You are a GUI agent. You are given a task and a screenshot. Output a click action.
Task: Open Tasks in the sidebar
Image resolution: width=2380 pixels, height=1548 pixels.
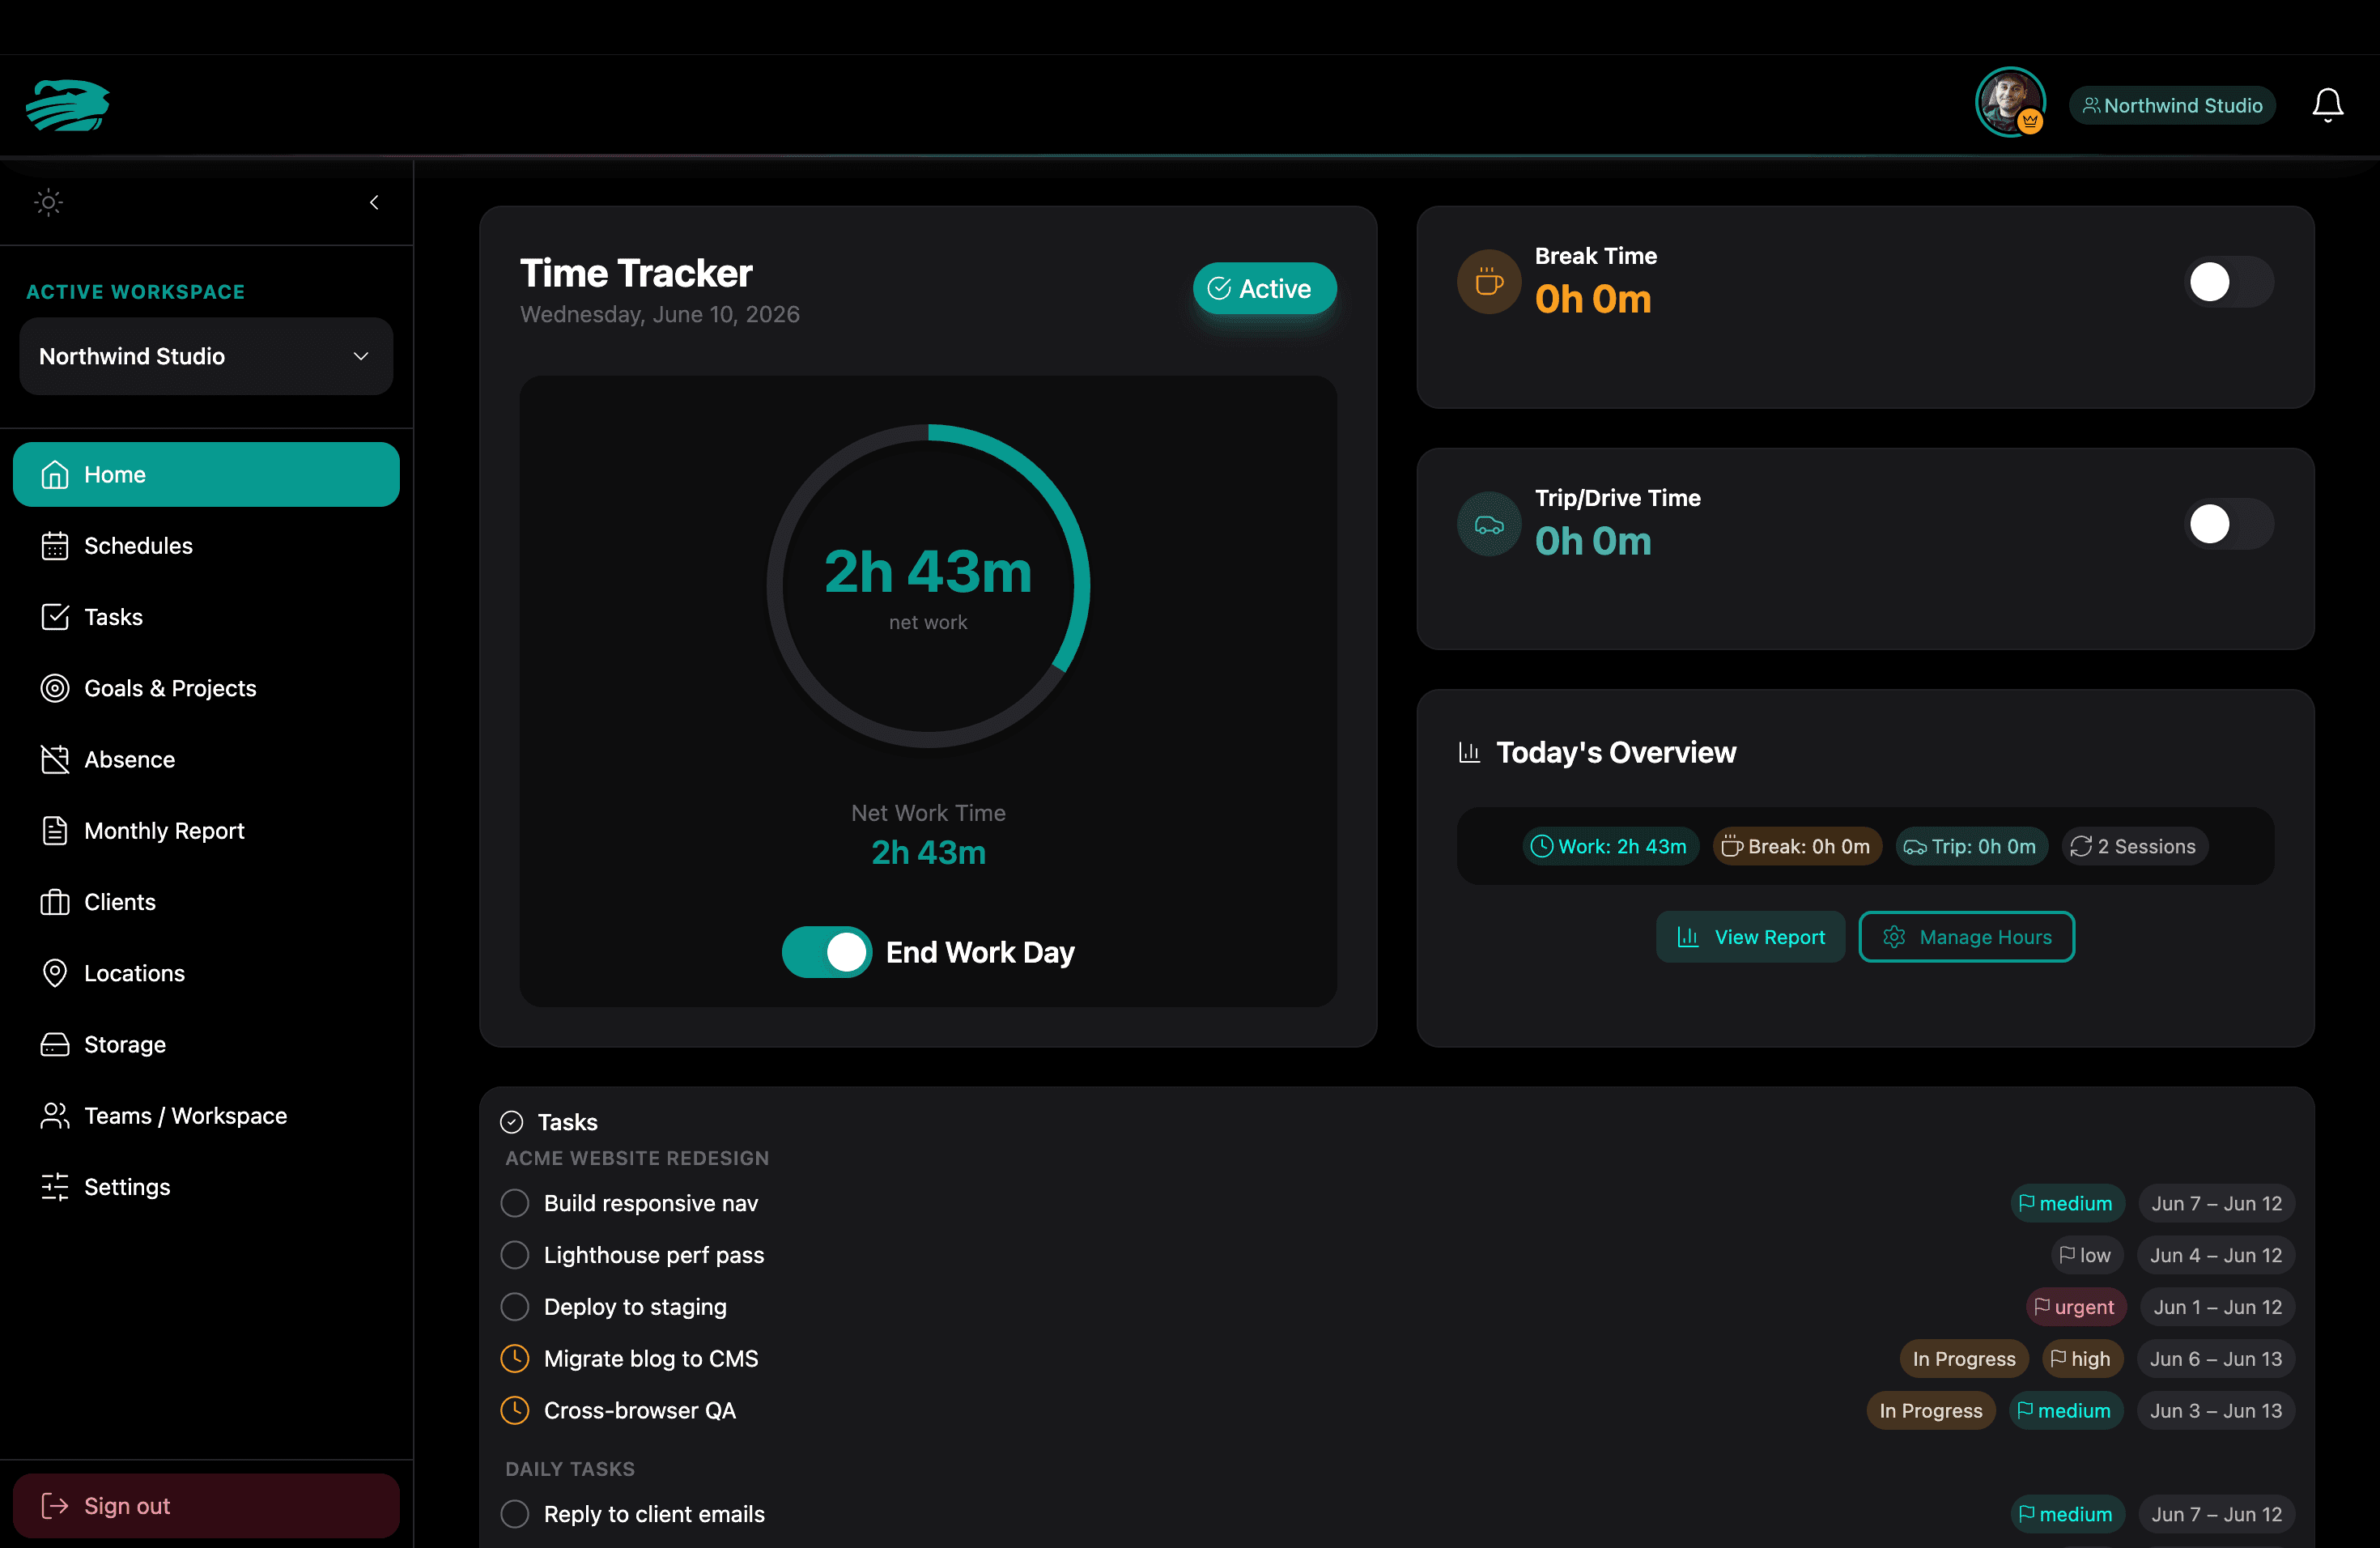click(x=206, y=617)
